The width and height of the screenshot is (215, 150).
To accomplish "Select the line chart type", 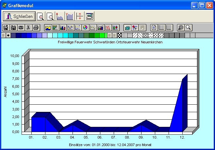I will tap(70, 28).
